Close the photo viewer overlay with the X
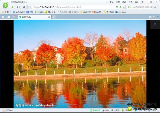This screenshot has height=113, width=160. (155, 24)
